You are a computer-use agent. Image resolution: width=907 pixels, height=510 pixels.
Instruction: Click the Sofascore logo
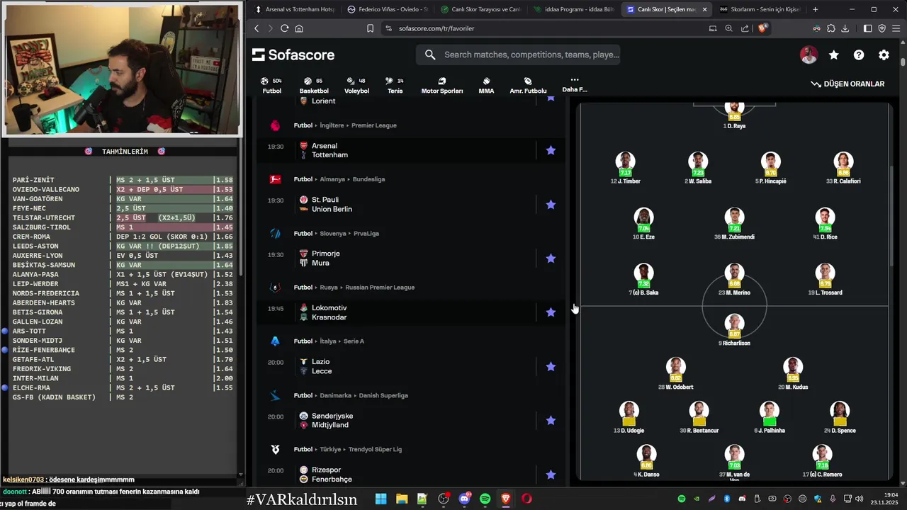pos(293,55)
